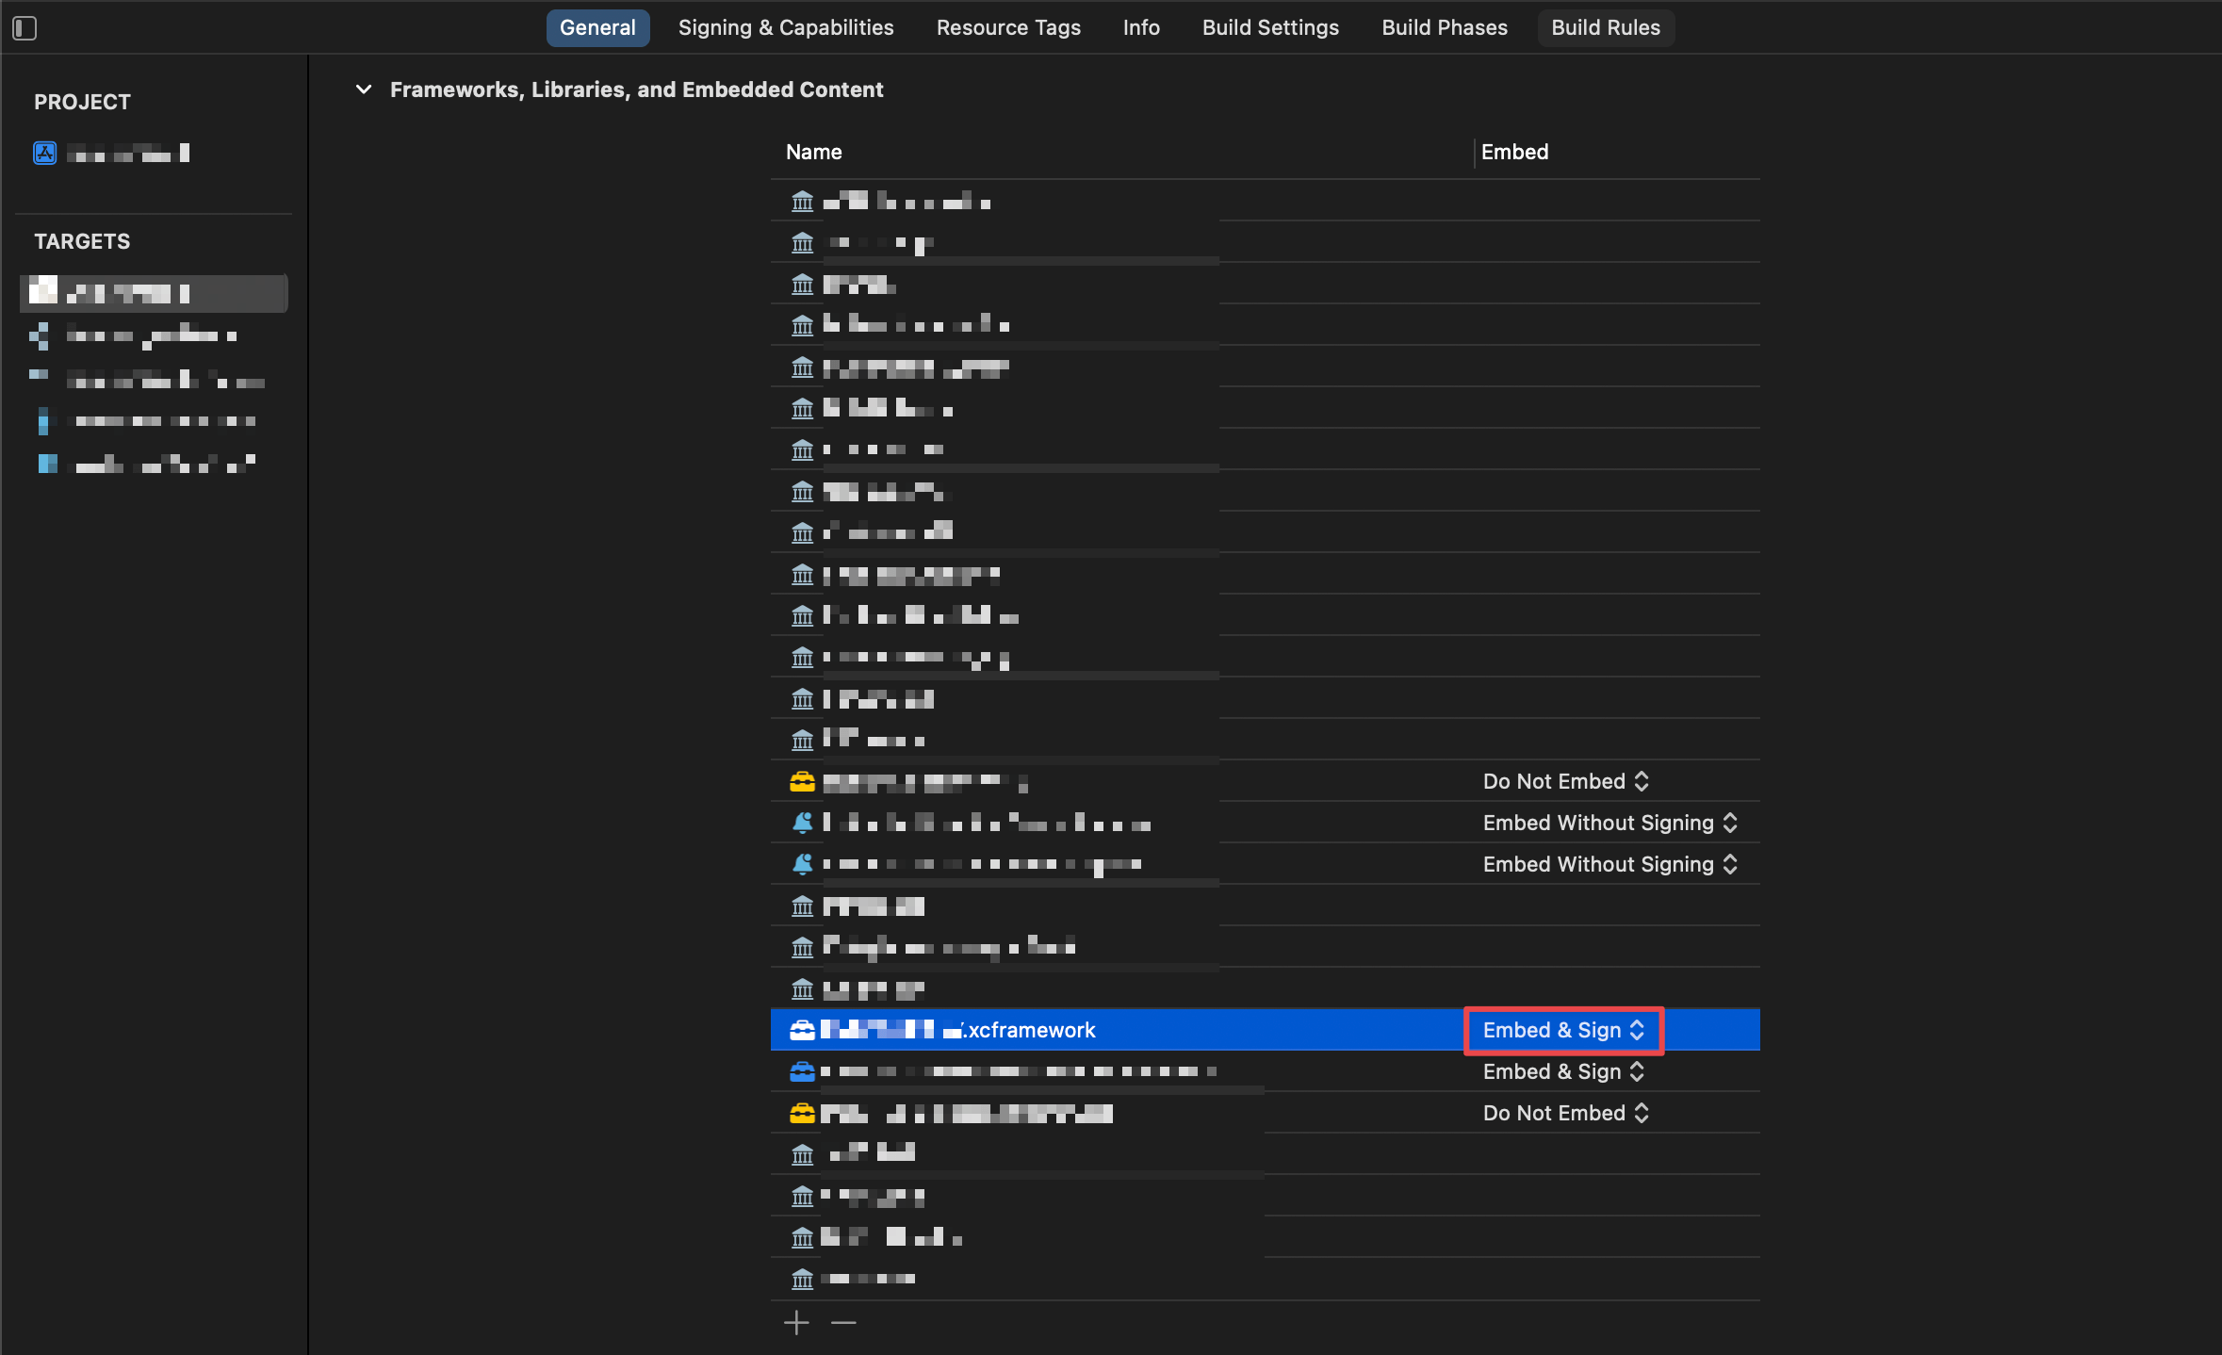2222x1355 pixels.
Task: Click the selected .xcframework toolbox icon
Action: (802, 1030)
